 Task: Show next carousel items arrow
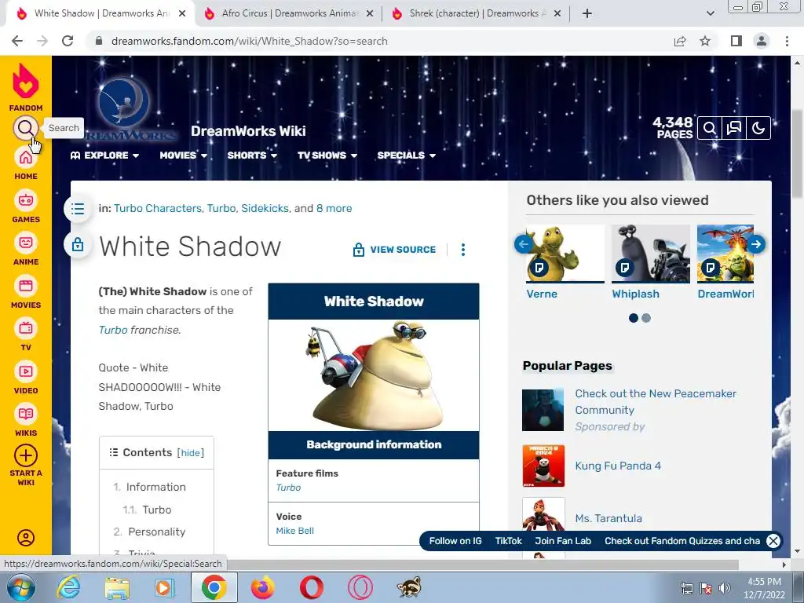(x=756, y=244)
